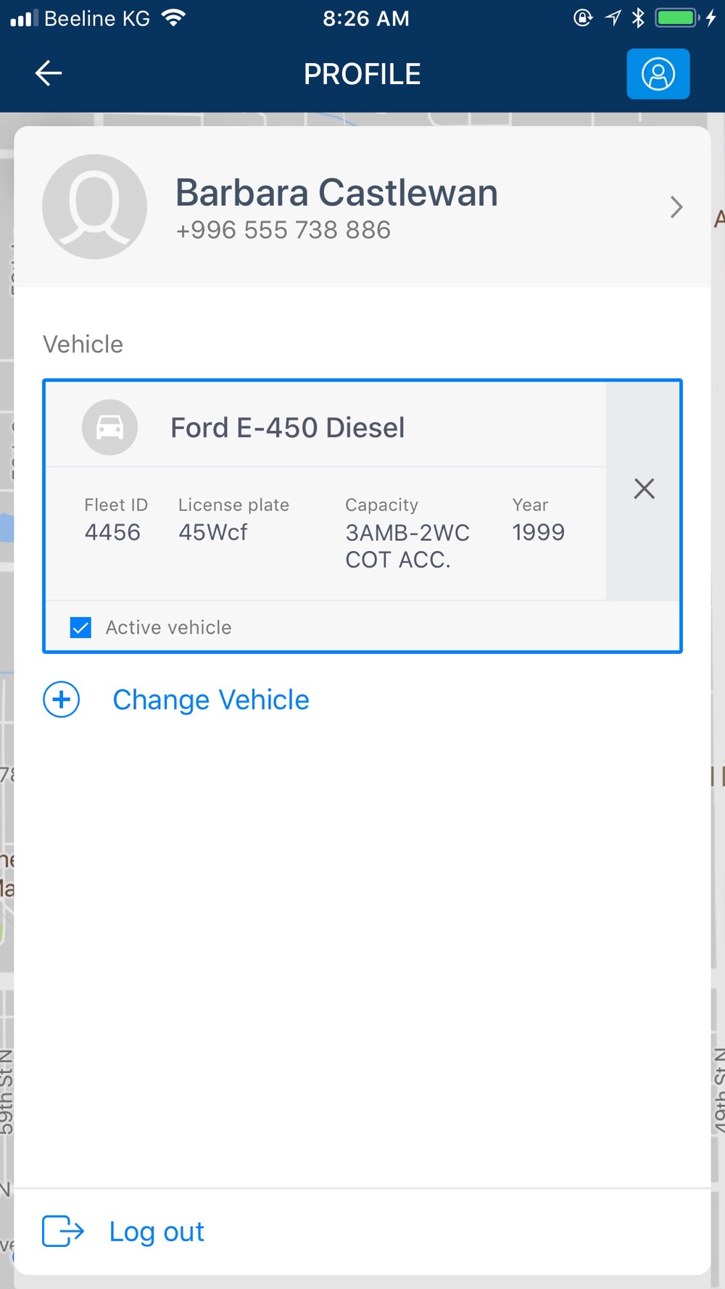Uncheck the Active vehicle checkbox
Viewport: 725px width, 1289px height.
coord(80,627)
